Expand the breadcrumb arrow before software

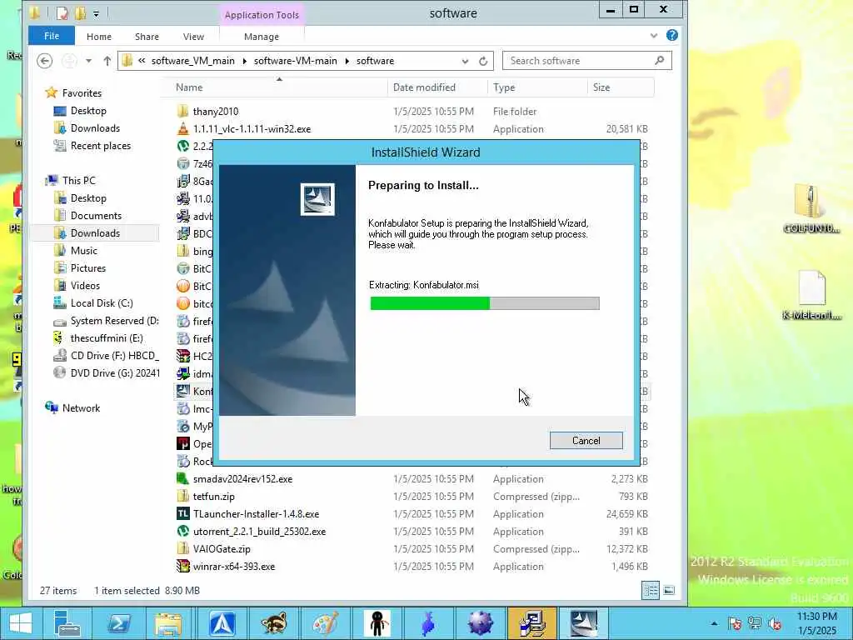coord(347,61)
